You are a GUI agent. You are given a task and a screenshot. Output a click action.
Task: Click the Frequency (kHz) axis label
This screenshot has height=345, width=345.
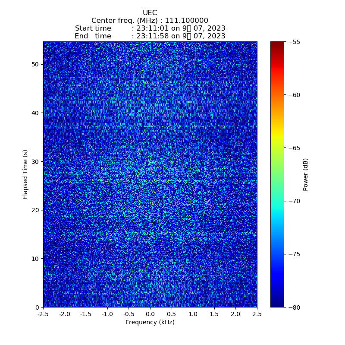[x=150, y=323]
